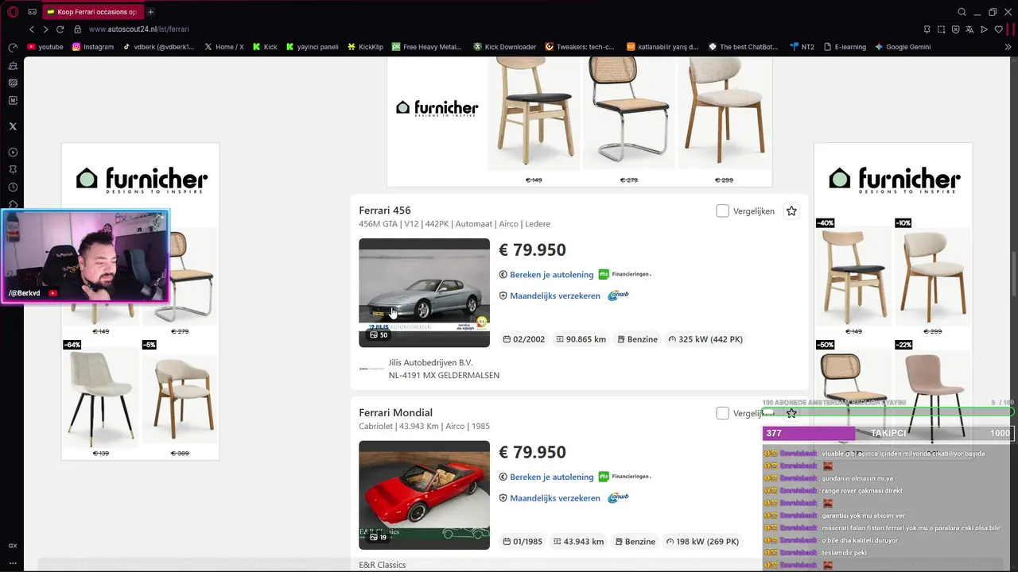
Task: Click Bereken je autolening for Ferrari Mondial
Action: [x=551, y=477]
